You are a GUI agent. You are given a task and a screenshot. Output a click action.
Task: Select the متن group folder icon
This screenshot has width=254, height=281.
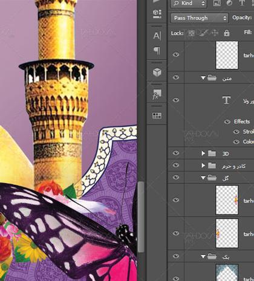click(212, 77)
